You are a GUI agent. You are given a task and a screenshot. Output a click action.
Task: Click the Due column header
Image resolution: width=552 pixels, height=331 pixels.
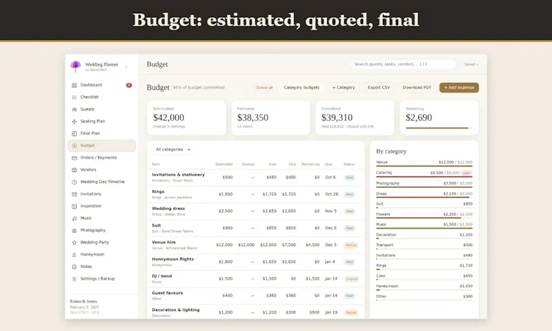click(x=328, y=164)
